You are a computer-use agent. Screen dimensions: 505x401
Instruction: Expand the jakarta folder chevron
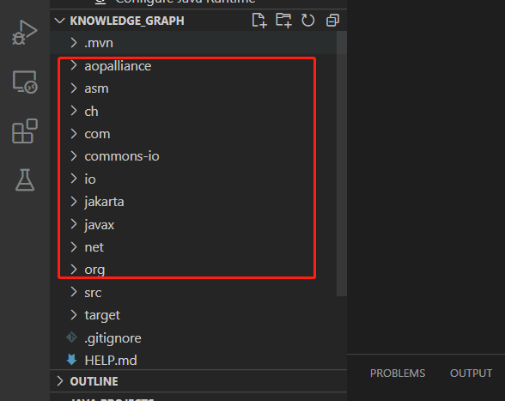(74, 202)
